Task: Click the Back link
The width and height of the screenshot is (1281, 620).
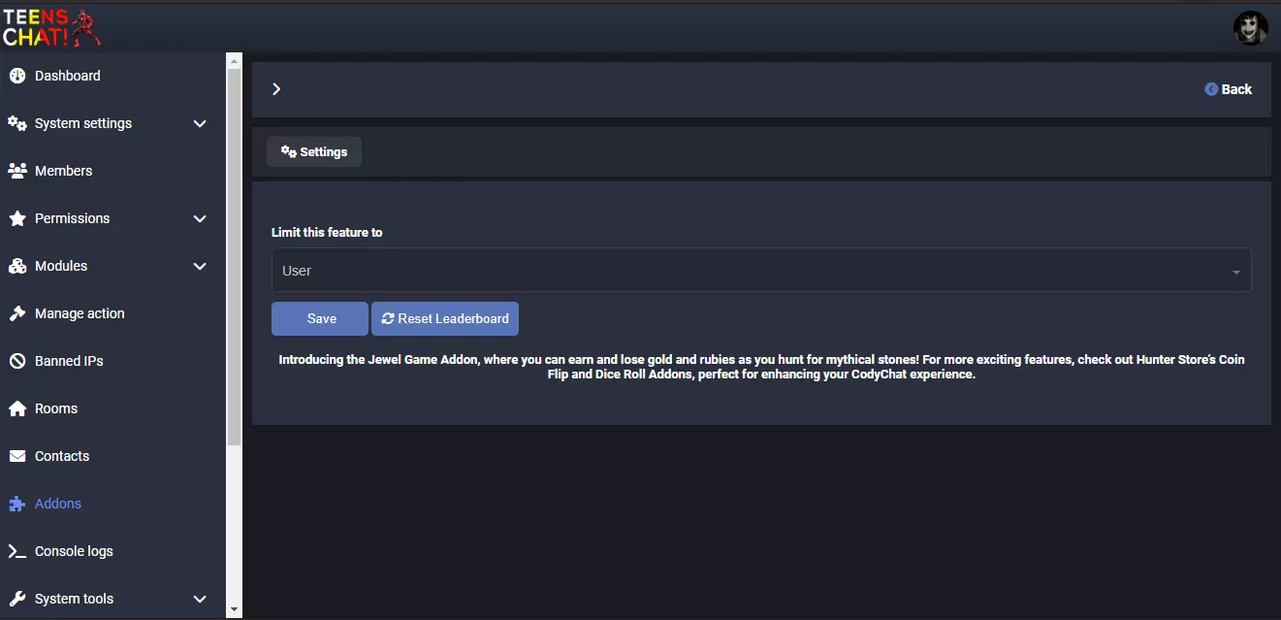Action: (x=1228, y=89)
